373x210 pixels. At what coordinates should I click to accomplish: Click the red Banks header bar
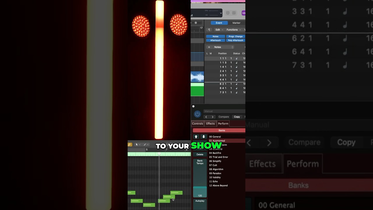coord(219,130)
